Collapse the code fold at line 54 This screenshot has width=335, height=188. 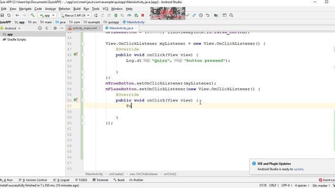[x=83, y=89]
